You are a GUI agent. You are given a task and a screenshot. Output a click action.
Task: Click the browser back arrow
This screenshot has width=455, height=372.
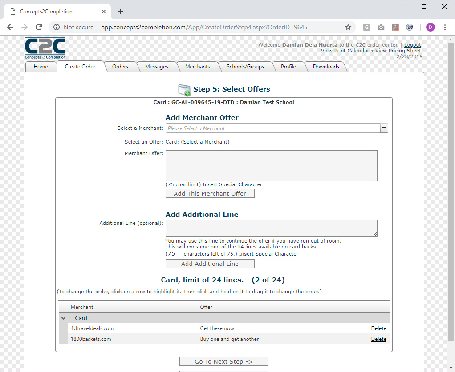[10, 27]
